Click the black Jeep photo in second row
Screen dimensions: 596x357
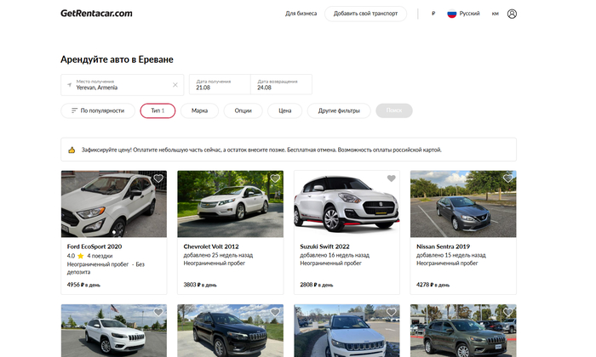[x=231, y=331]
